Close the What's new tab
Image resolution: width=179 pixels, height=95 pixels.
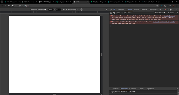(129, 89)
